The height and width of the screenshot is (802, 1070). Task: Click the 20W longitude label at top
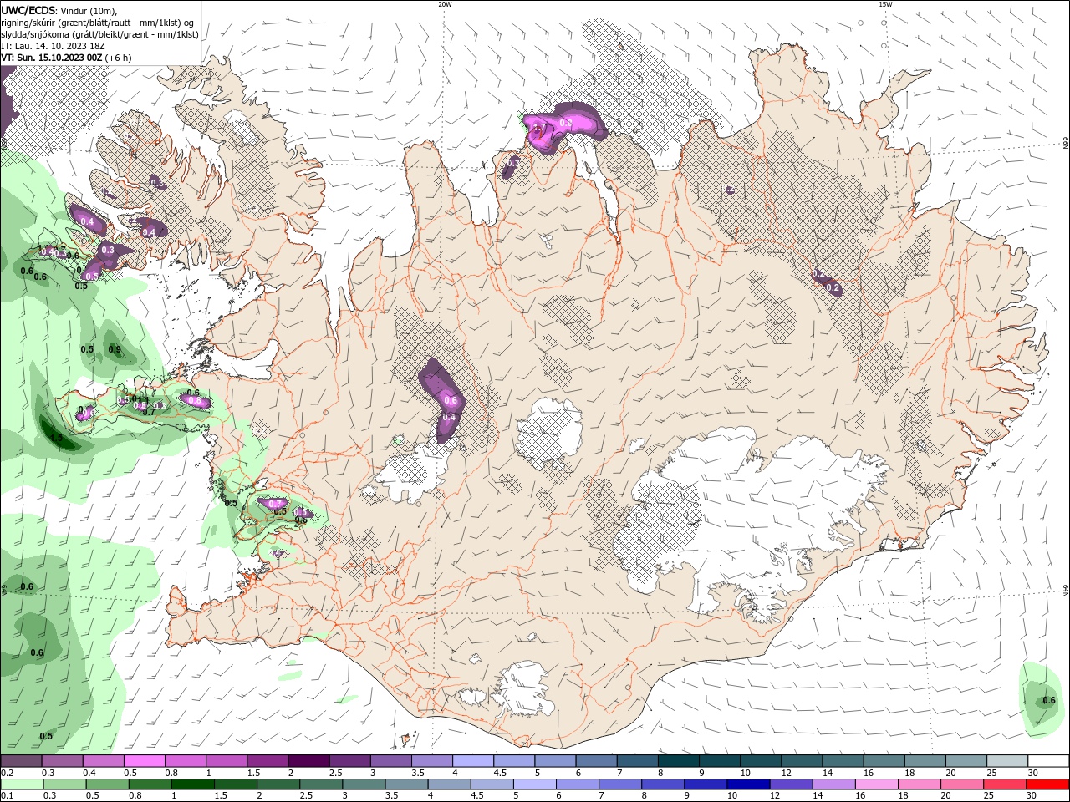coord(445,4)
